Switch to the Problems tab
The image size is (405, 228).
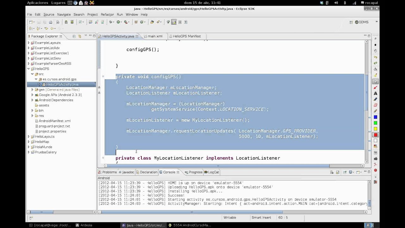coord(107,172)
